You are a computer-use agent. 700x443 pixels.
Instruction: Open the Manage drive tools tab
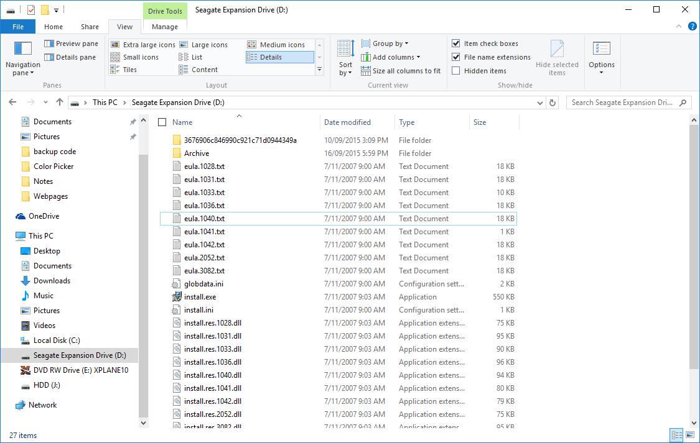164,26
